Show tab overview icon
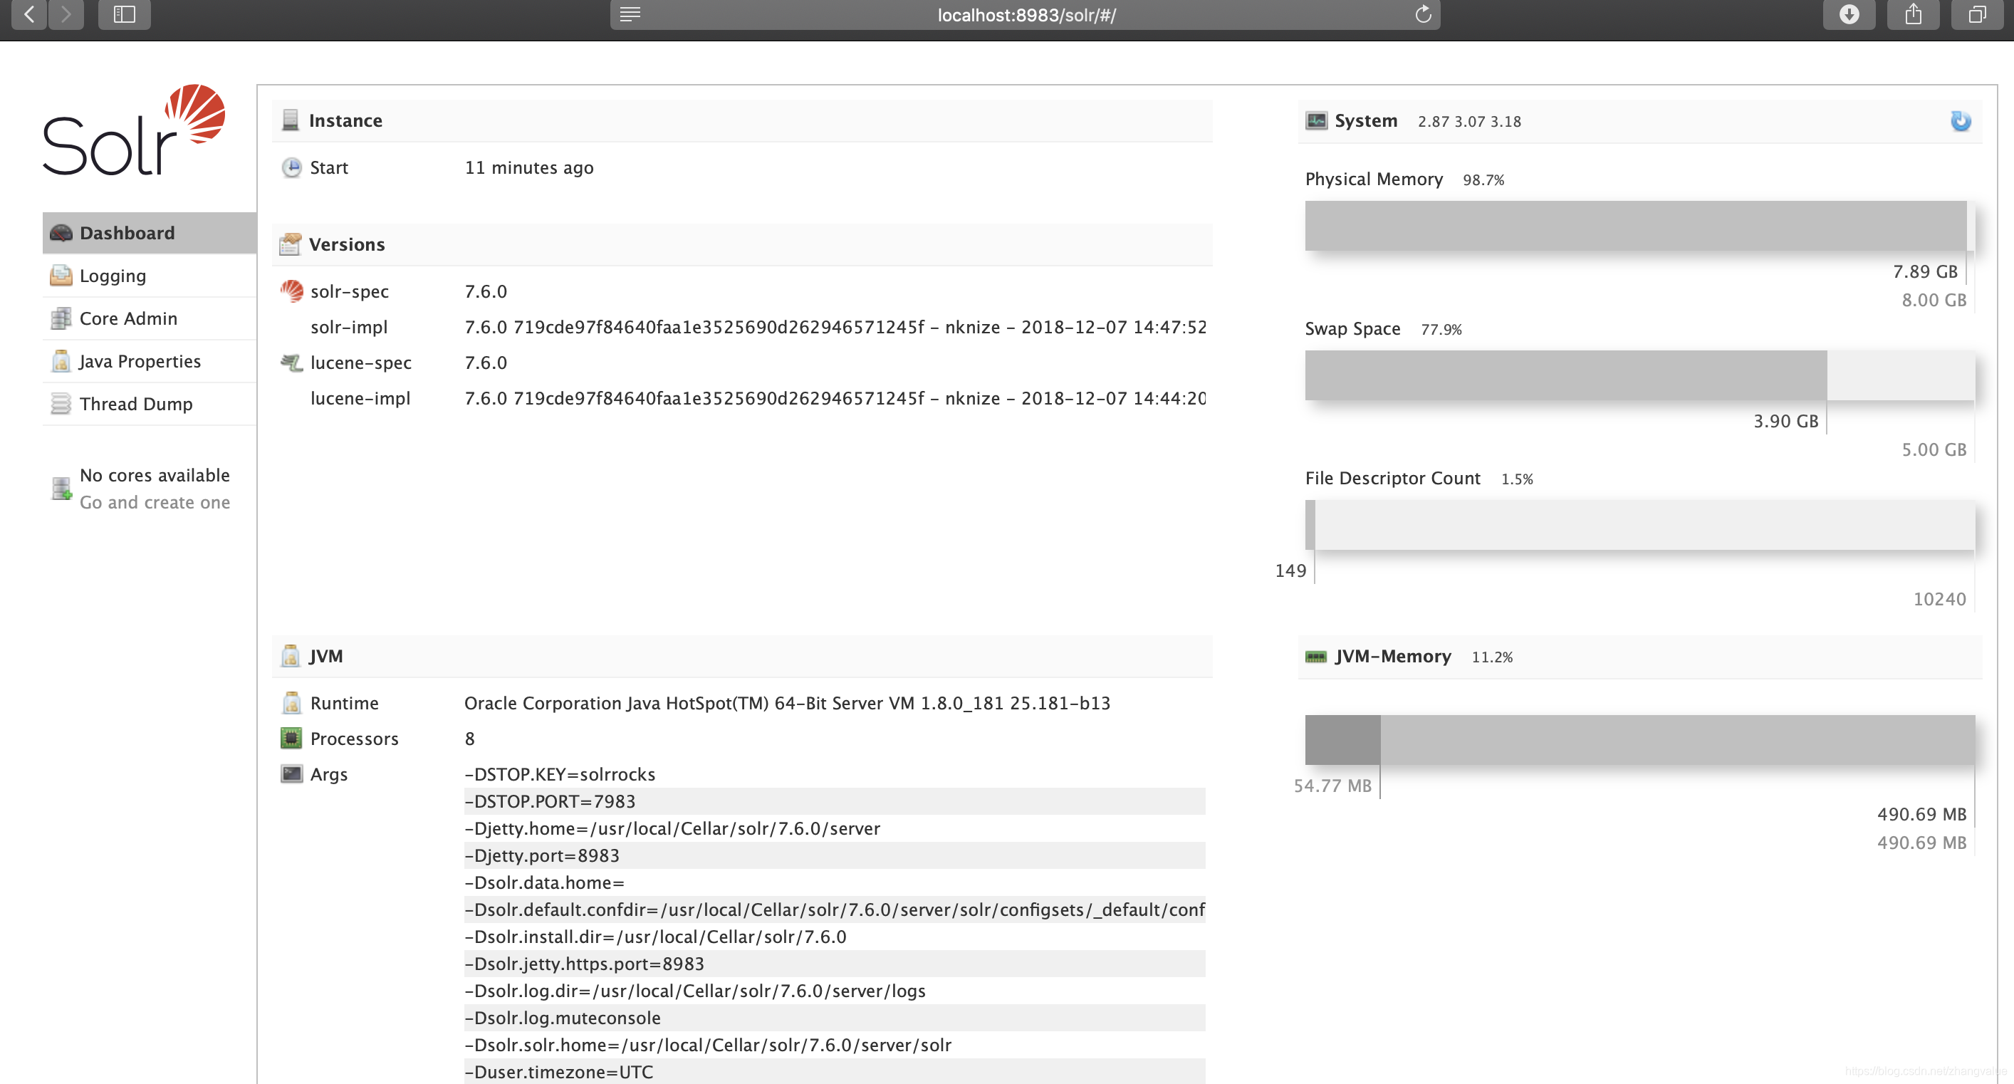The width and height of the screenshot is (2014, 1084). pyautogui.click(x=1976, y=14)
